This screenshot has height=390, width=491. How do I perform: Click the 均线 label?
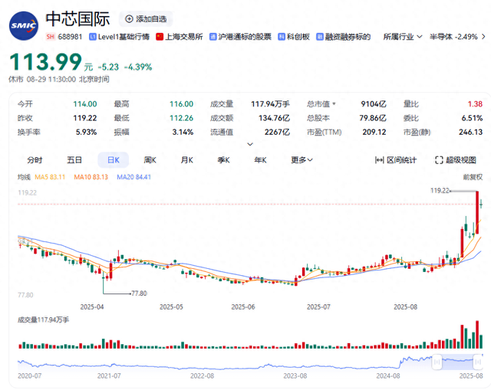coord(24,177)
